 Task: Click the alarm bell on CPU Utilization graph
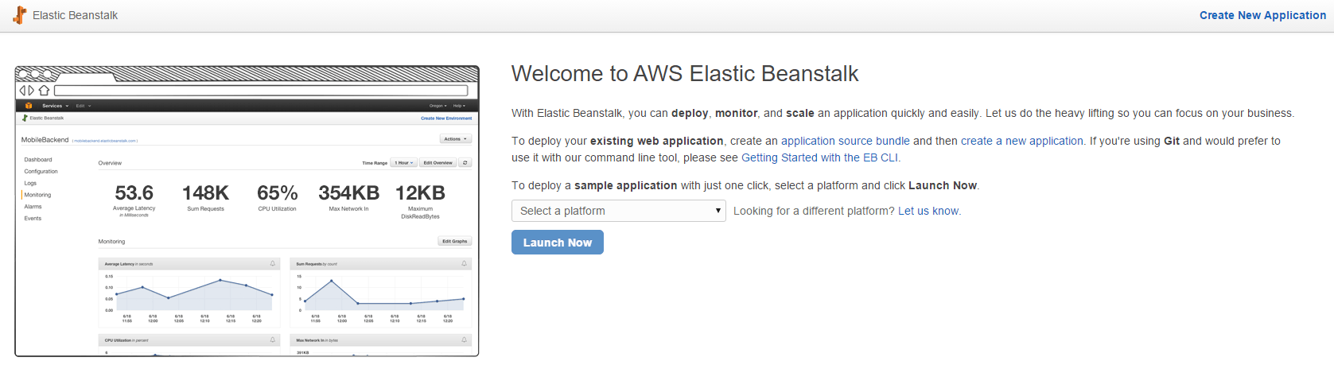tap(273, 340)
